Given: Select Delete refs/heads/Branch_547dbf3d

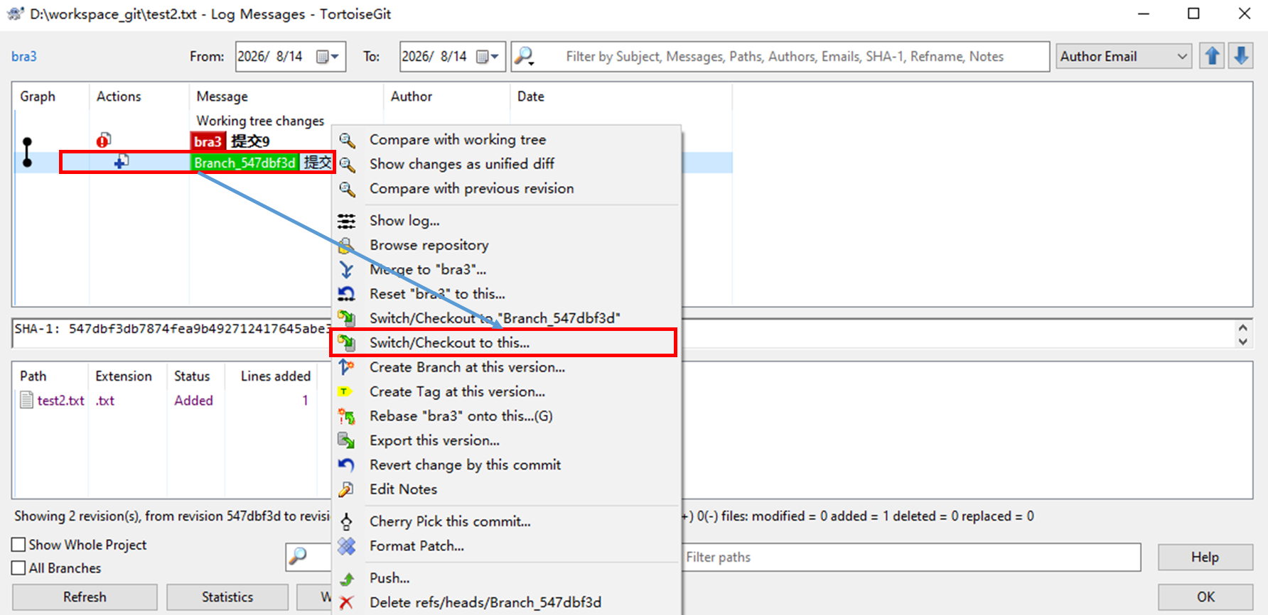Looking at the screenshot, I should tap(506, 603).
